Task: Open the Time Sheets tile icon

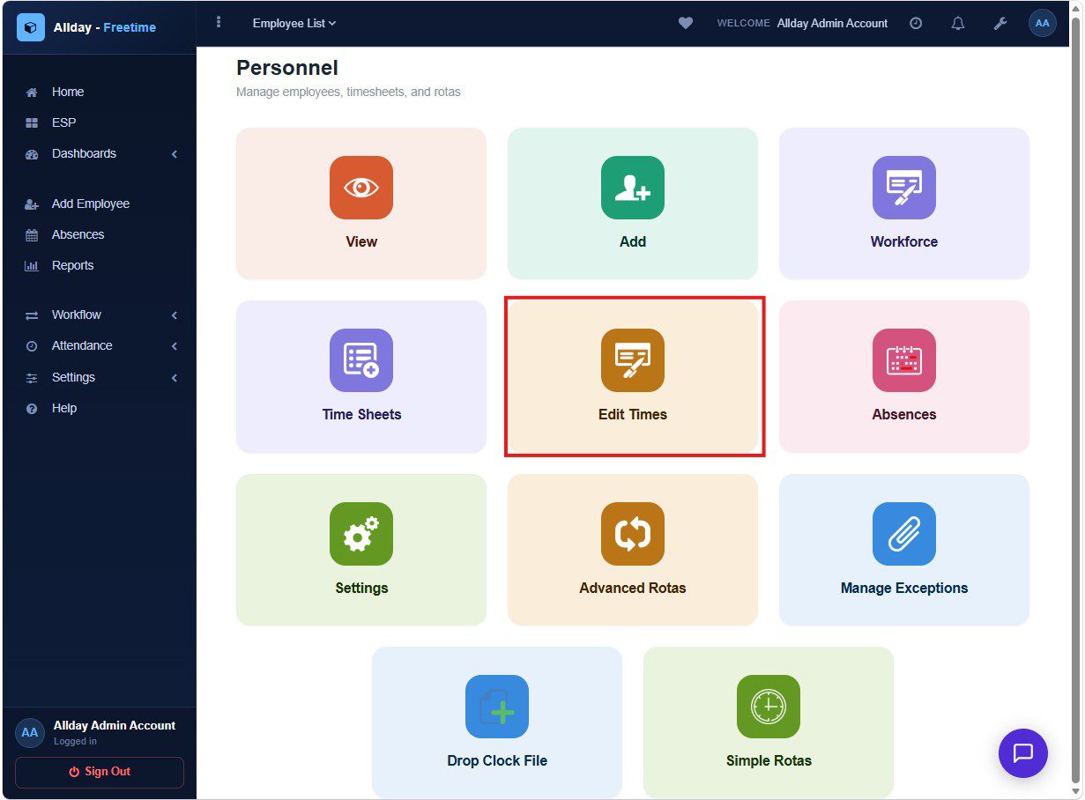Action: pyautogui.click(x=361, y=360)
